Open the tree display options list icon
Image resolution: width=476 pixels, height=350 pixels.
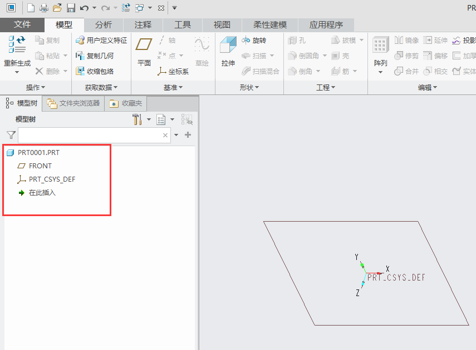pos(161,119)
